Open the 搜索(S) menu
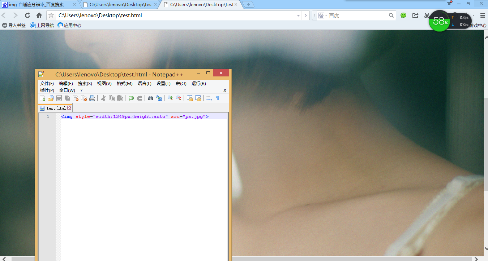 pyautogui.click(x=85, y=84)
